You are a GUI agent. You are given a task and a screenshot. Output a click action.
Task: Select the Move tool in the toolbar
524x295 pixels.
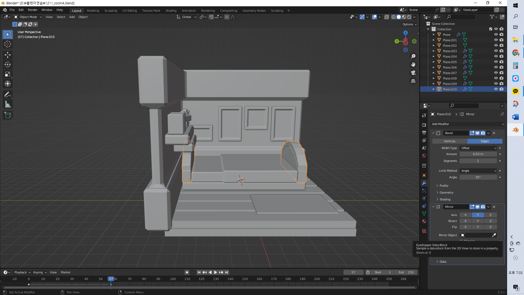click(x=8, y=55)
